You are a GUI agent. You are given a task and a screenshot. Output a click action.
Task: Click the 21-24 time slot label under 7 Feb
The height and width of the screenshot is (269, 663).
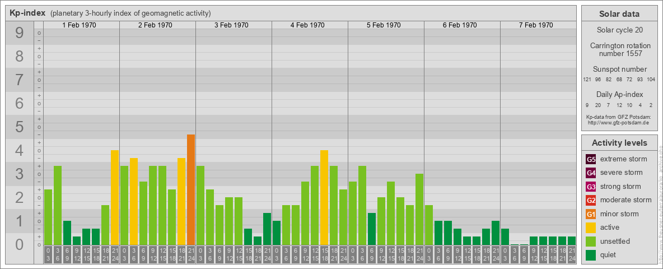tap(571, 254)
